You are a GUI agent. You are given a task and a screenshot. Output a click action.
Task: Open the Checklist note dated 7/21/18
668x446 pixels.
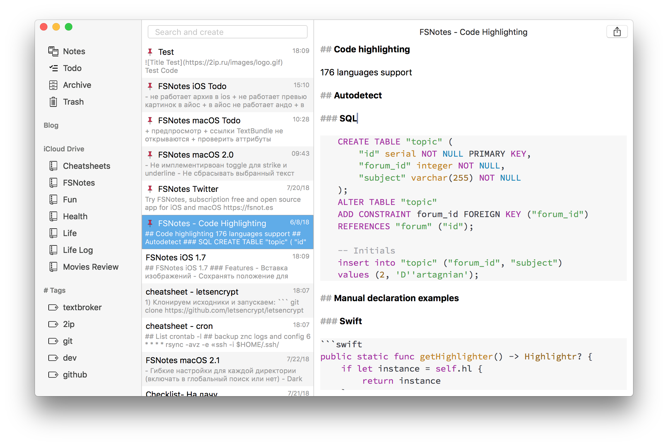click(228, 391)
